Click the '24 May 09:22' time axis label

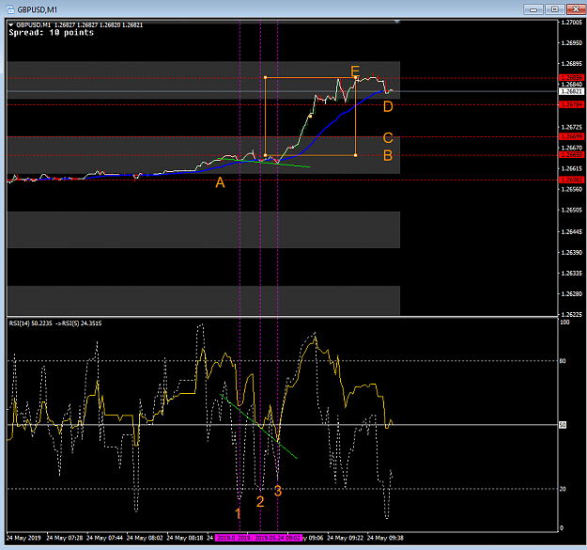[346, 538]
